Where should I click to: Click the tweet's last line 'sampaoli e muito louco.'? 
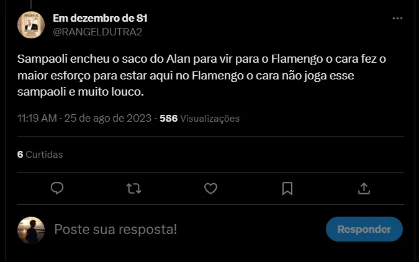(x=81, y=92)
